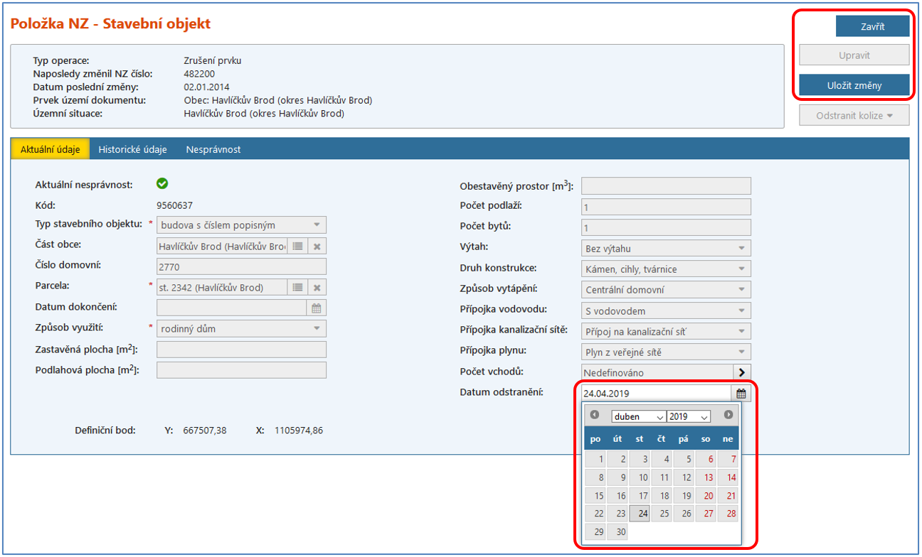
Task: Go to next month in calendar
Action: point(728,415)
